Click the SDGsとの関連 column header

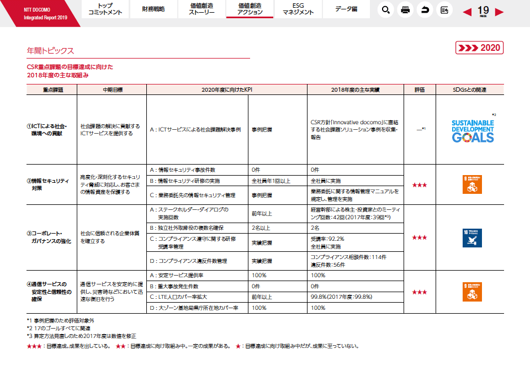(x=469, y=89)
